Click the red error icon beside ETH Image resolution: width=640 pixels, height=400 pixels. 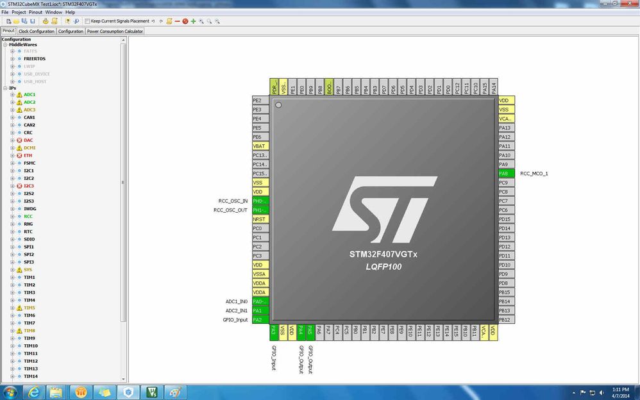[19, 156]
